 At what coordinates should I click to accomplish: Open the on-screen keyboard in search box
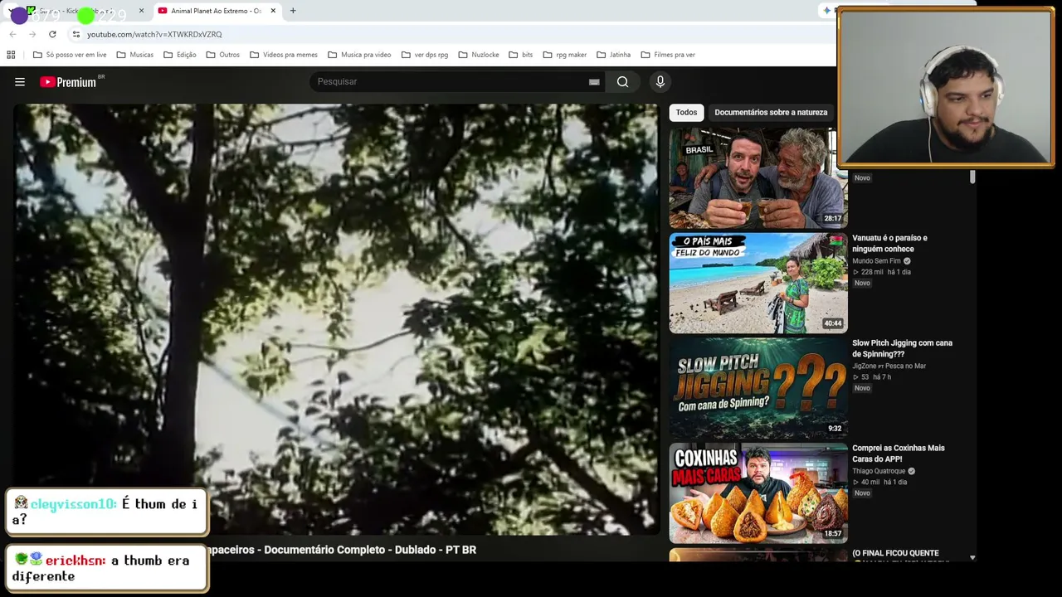coord(594,82)
